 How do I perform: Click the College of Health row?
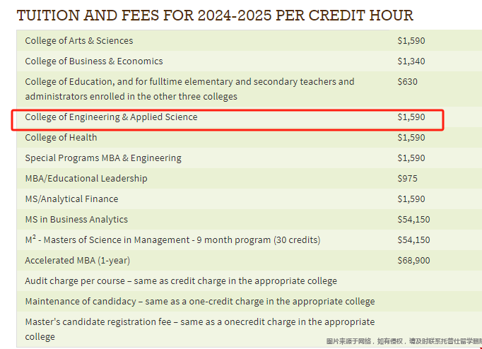point(249,137)
